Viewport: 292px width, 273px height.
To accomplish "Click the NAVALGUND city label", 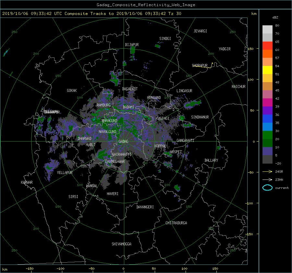I will tap(107, 132).
